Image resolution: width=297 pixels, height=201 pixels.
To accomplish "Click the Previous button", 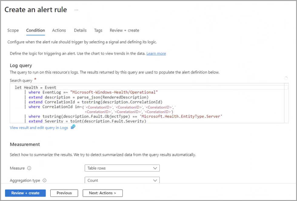I will coord(64,193).
